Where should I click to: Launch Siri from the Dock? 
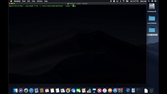21,91
